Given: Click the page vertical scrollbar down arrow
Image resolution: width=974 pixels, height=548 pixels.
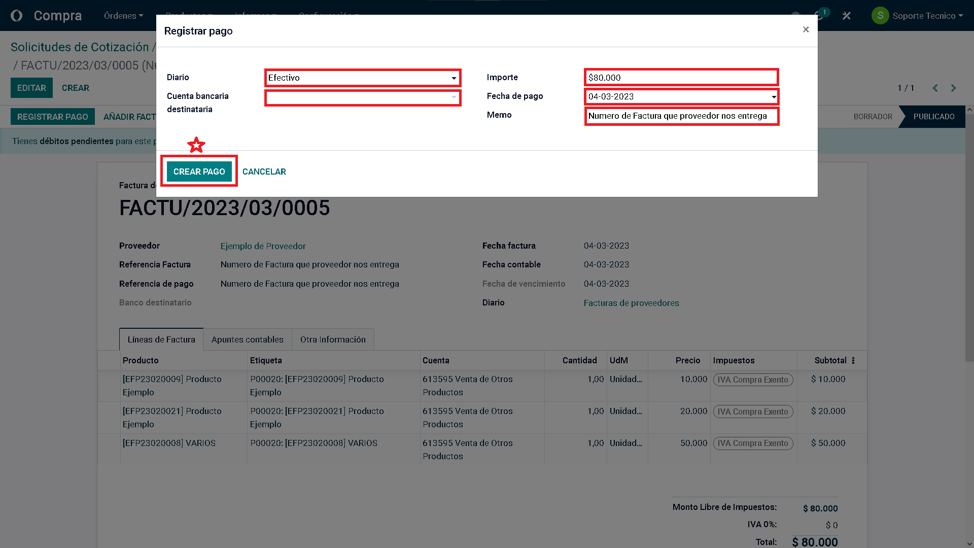Looking at the screenshot, I should [x=969, y=544].
